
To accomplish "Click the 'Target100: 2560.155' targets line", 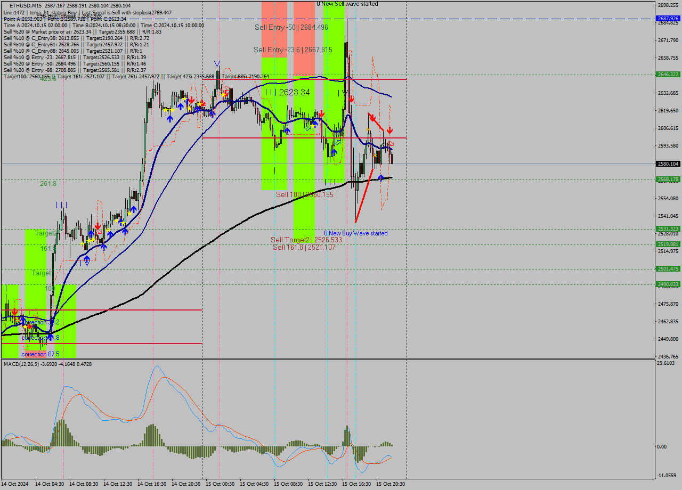I will [136, 77].
